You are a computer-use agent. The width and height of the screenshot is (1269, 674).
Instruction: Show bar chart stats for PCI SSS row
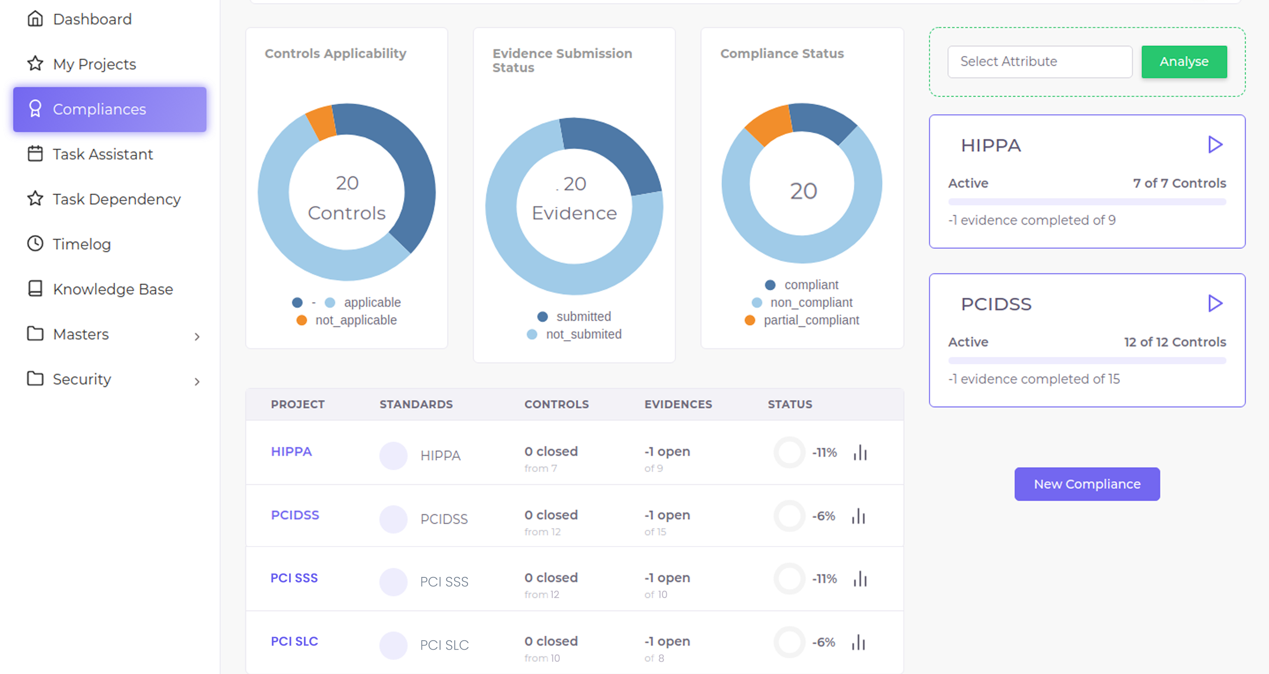pos(860,579)
